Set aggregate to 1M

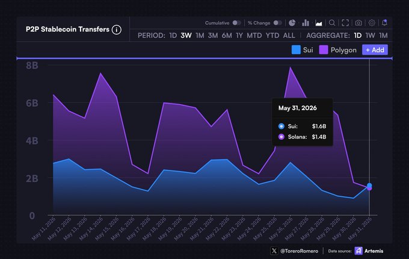383,36
